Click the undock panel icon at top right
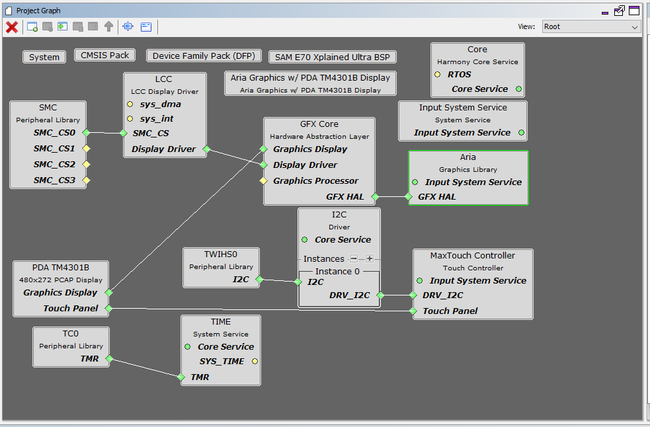 tap(620, 11)
